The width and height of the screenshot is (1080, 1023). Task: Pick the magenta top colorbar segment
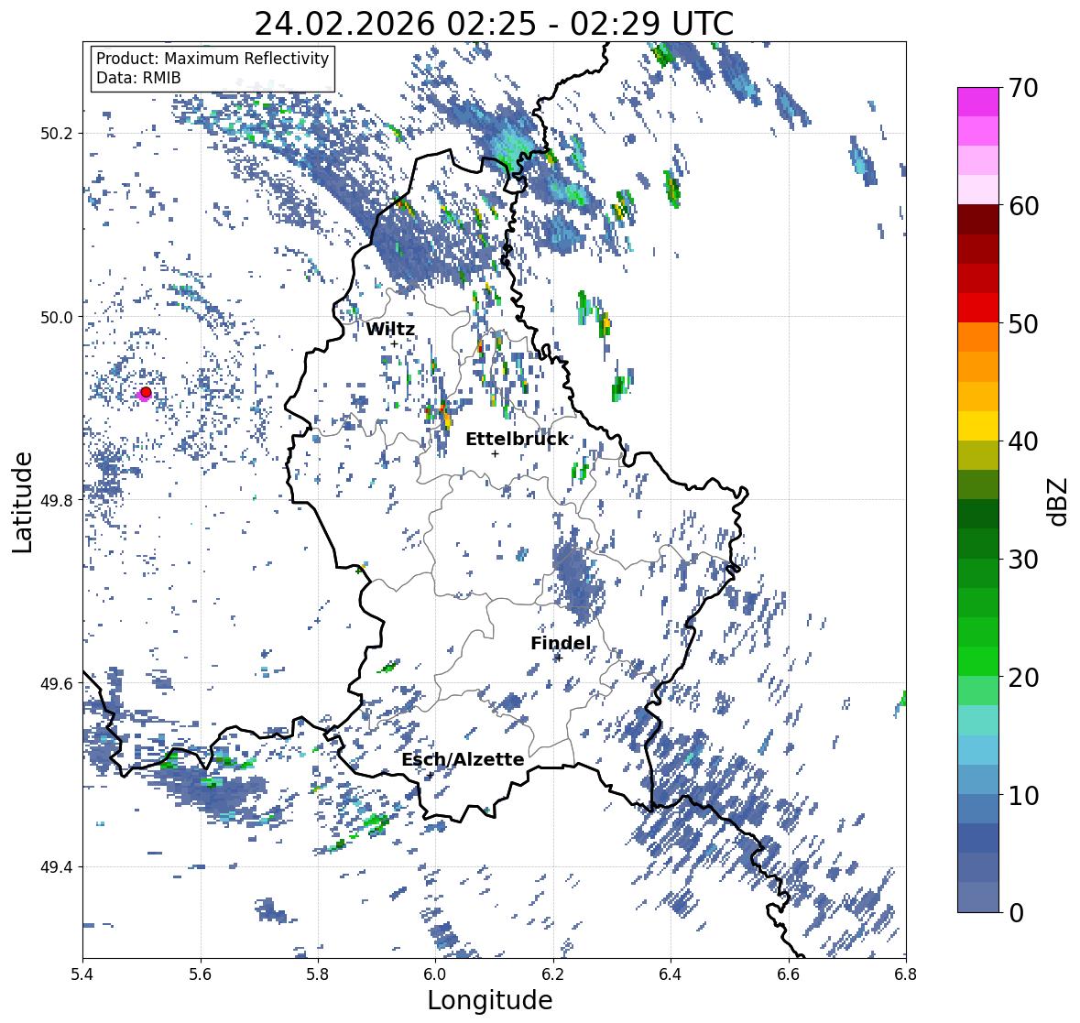[x=978, y=102]
